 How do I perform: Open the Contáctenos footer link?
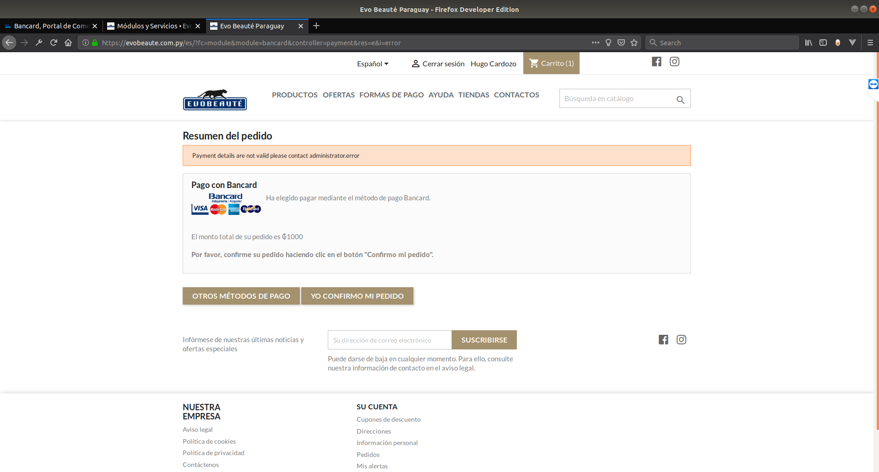[x=201, y=465]
